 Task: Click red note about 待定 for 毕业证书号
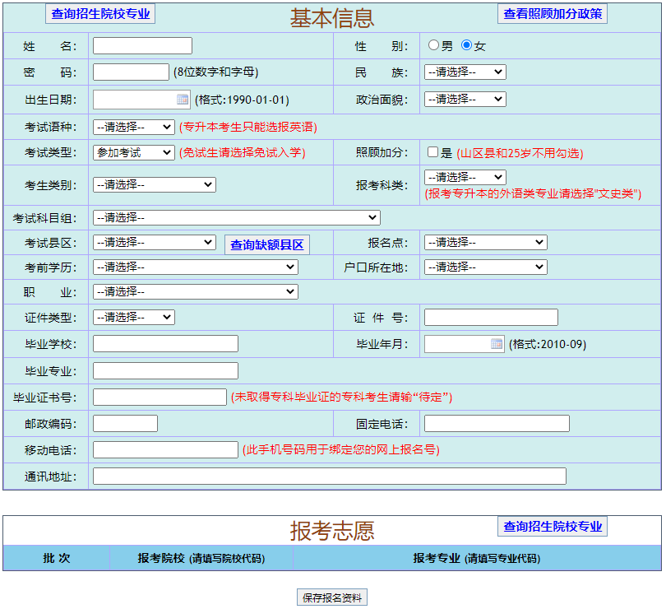coord(341,397)
